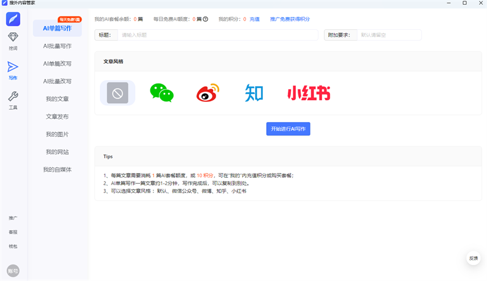Open 文章发布 in the sidebar
This screenshot has height=281, width=487.
(57, 117)
